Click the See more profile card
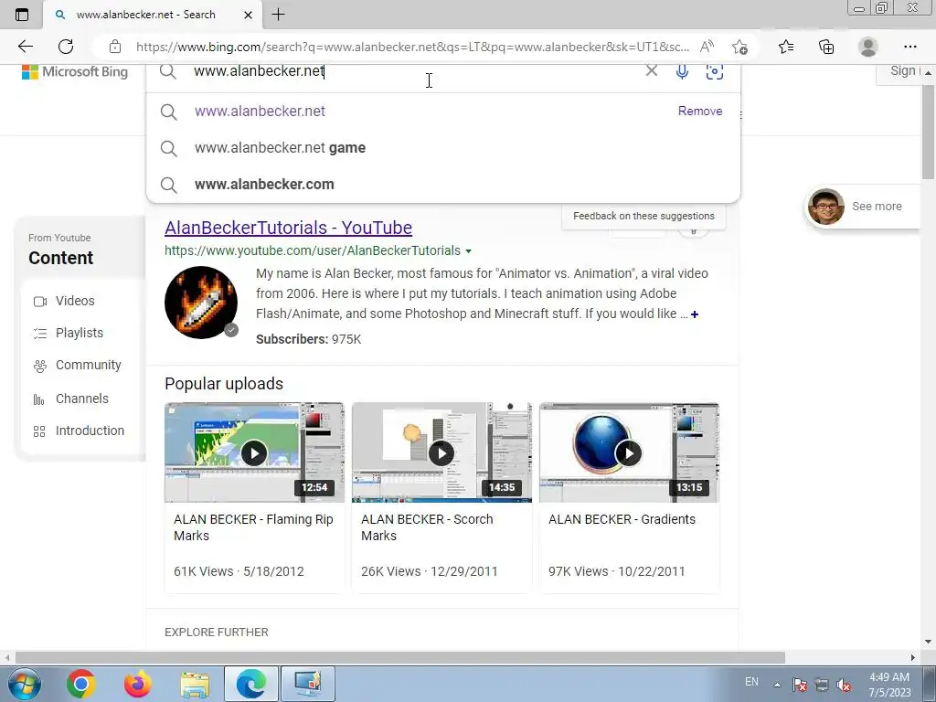Image resolution: width=936 pixels, height=702 pixels. [863, 206]
